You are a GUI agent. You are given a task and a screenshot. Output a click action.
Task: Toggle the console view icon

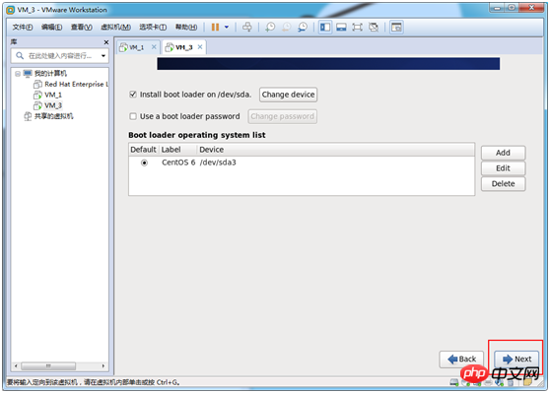tap(396, 27)
